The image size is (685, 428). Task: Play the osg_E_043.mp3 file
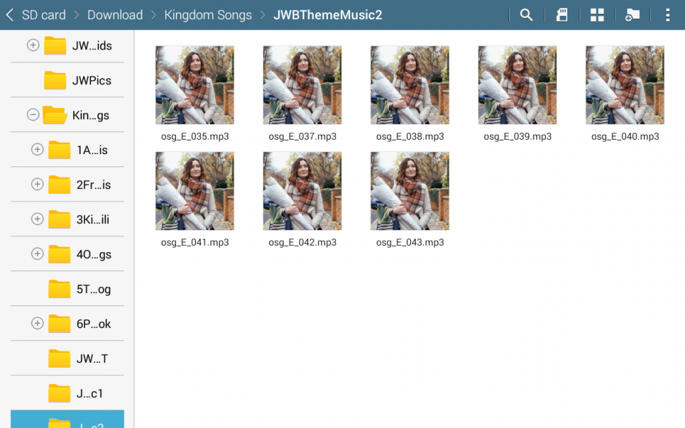[x=410, y=191]
